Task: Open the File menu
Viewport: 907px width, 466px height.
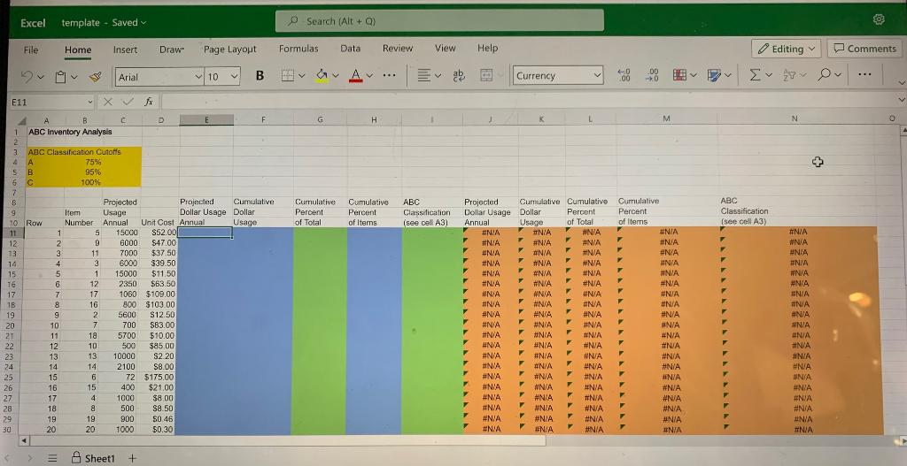Action: [x=31, y=50]
